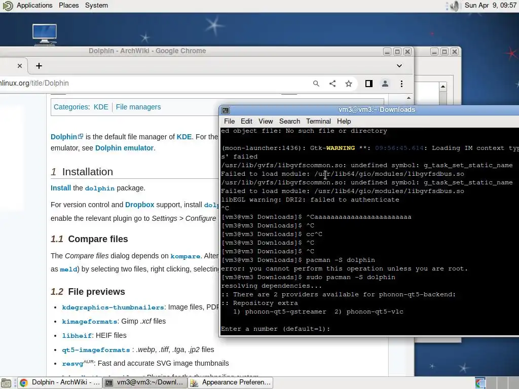
Task: Open Chrome profile avatar icon
Action: pos(385,84)
